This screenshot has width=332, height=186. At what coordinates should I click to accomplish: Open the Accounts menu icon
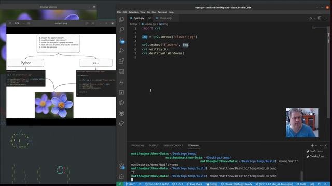[121, 166]
